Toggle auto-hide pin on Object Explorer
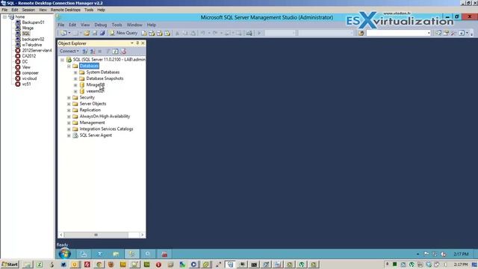Image resolution: width=478 pixels, height=269 pixels. (x=137, y=43)
